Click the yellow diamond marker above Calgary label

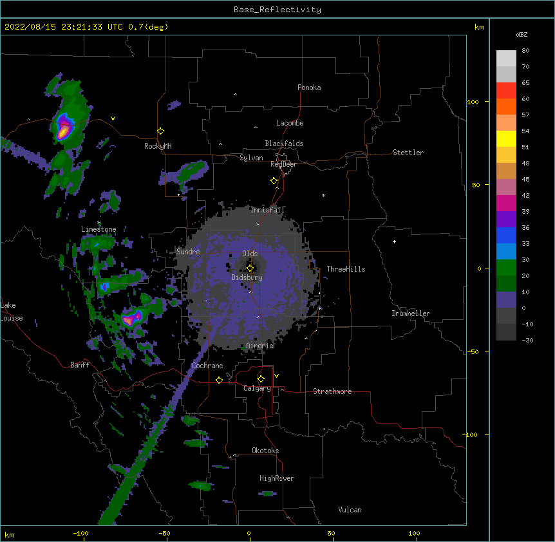point(261,379)
